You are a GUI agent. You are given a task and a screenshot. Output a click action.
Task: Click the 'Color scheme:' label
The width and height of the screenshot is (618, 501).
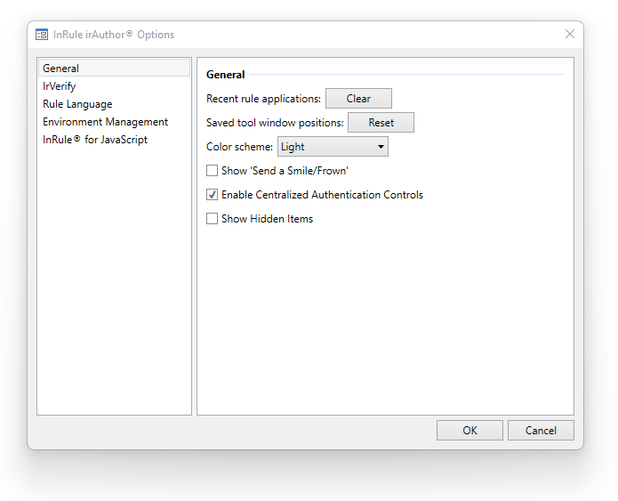239,147
